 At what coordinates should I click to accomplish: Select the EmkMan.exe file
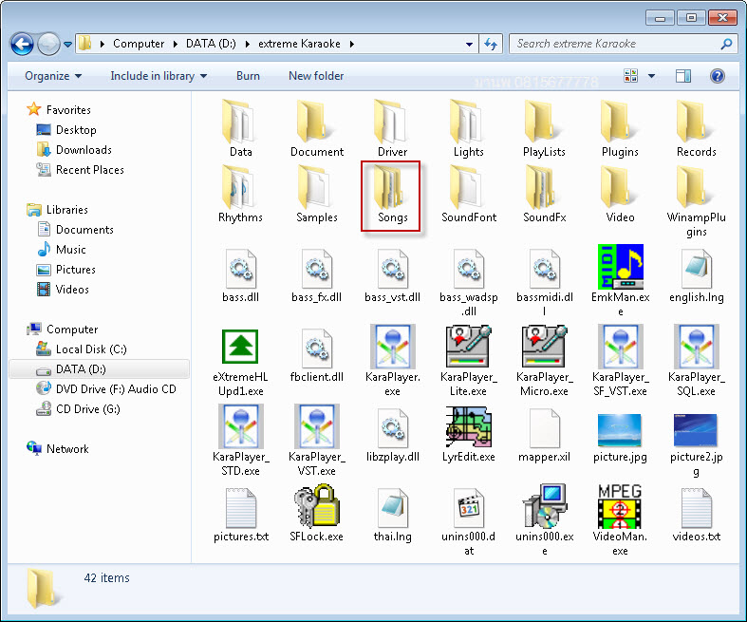[x=620, y=281]
